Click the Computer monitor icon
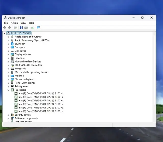Image resolution: width=163 pixels, height=142 pixels. pyautogui.click(x=12, y=47)
